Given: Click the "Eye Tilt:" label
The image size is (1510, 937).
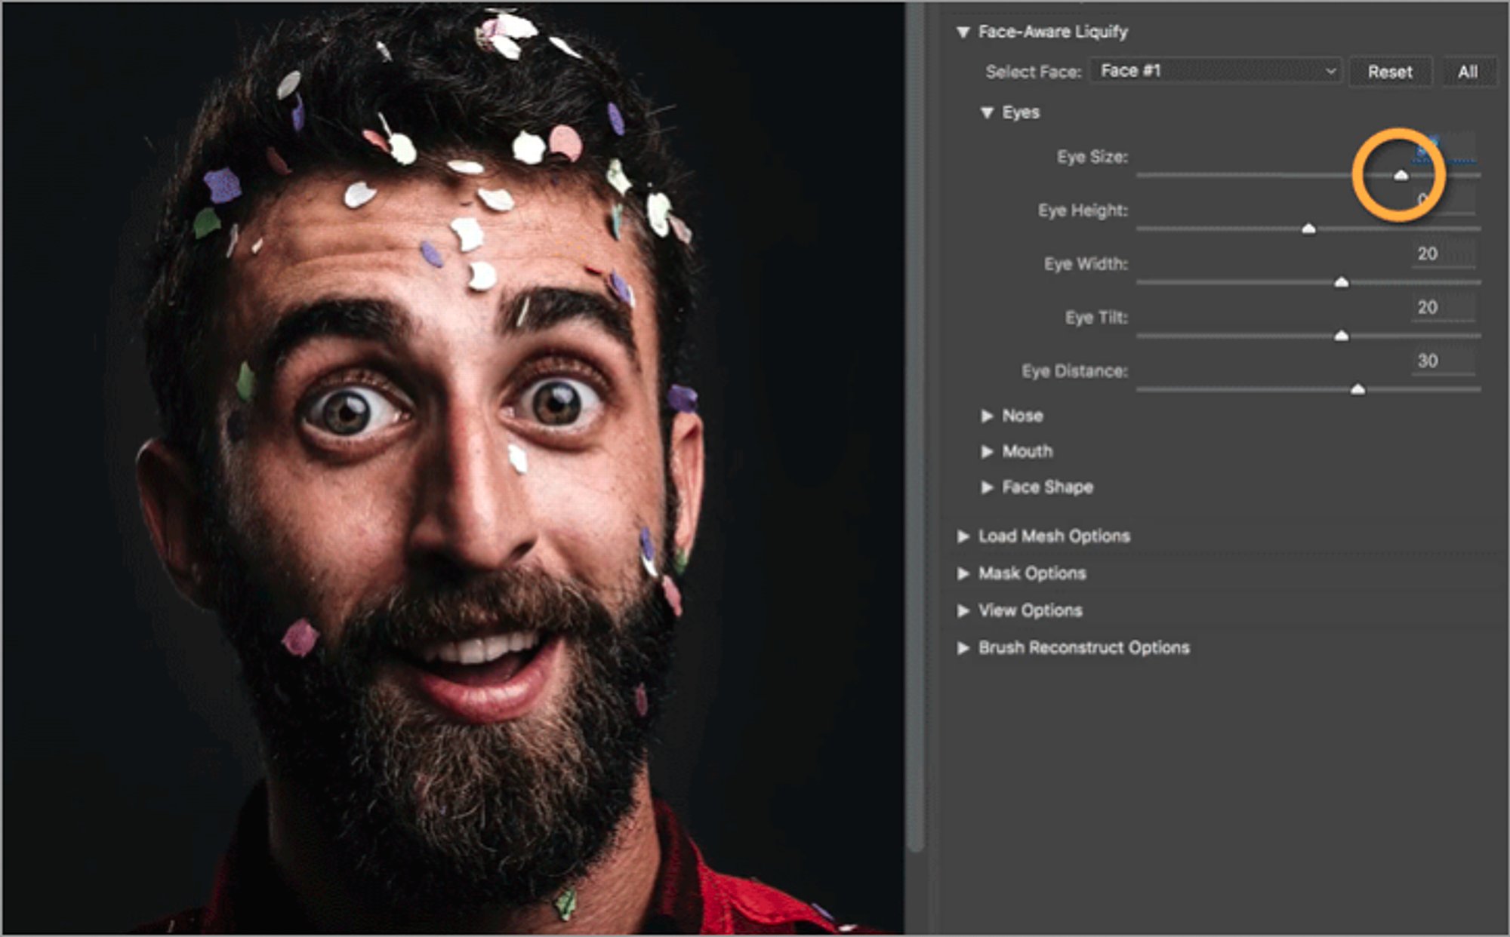Looking at the screenshot, I should [1096, 318].
